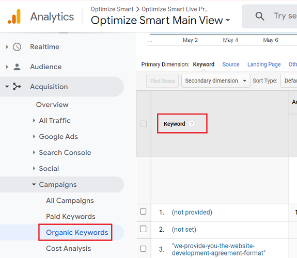Collapse the Campaigns submenu arrow
The height and width of the screenshot is (258, 297).
pos(34,184)
